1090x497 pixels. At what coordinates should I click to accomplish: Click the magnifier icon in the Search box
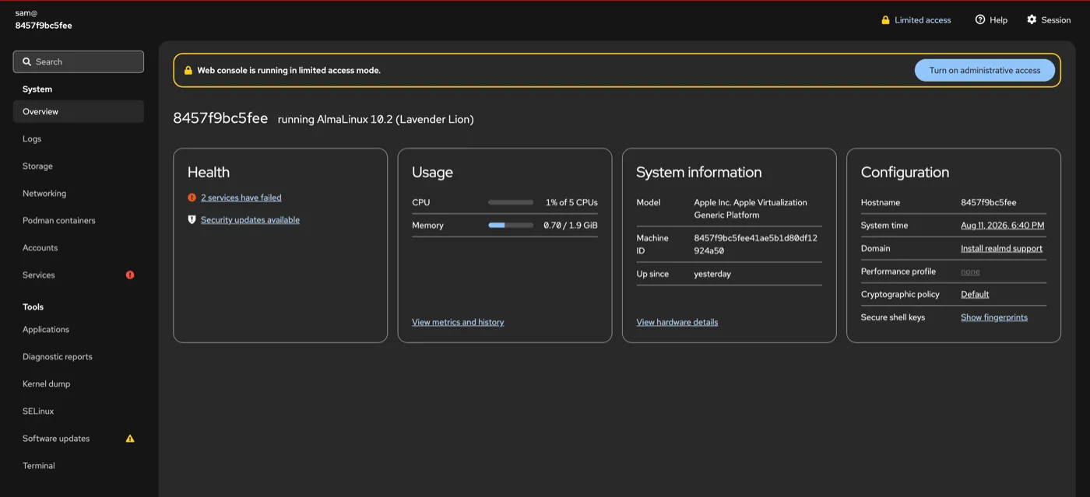pyautogui.click(x=27, y=61)
